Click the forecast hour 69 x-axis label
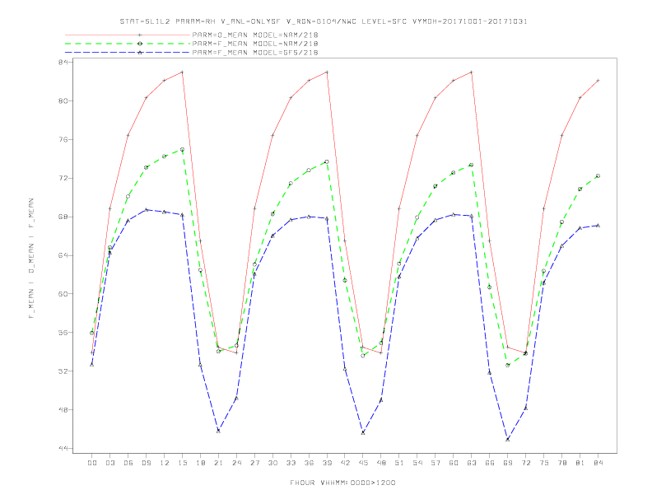This screenshot has width=652, height=504. coord(508,463)
